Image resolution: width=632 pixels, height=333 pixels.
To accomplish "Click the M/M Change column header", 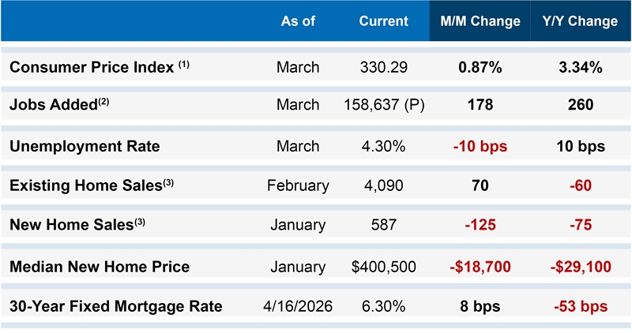I will point(480,21).
